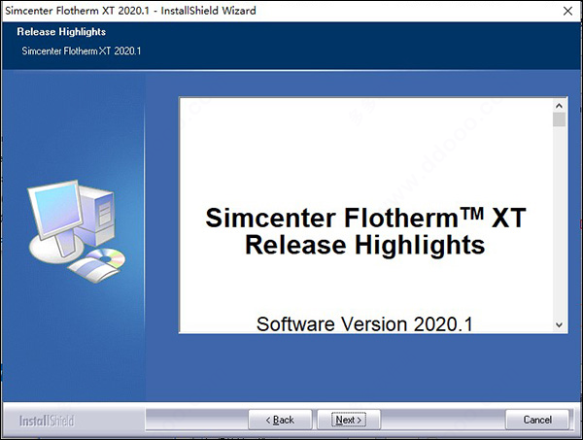Close the InstallShield Wizard window
The width and height of the screenshot is (583, 440).
tap(567, 11)
